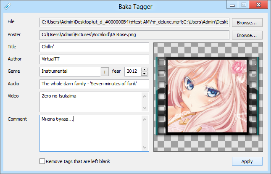Click Browse next to Poster path
This screenshot has width=271, height=174.
247,35
